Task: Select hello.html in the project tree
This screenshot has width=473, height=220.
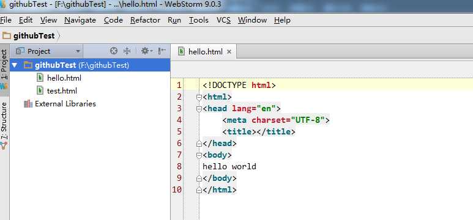Action: coord(64,78)
